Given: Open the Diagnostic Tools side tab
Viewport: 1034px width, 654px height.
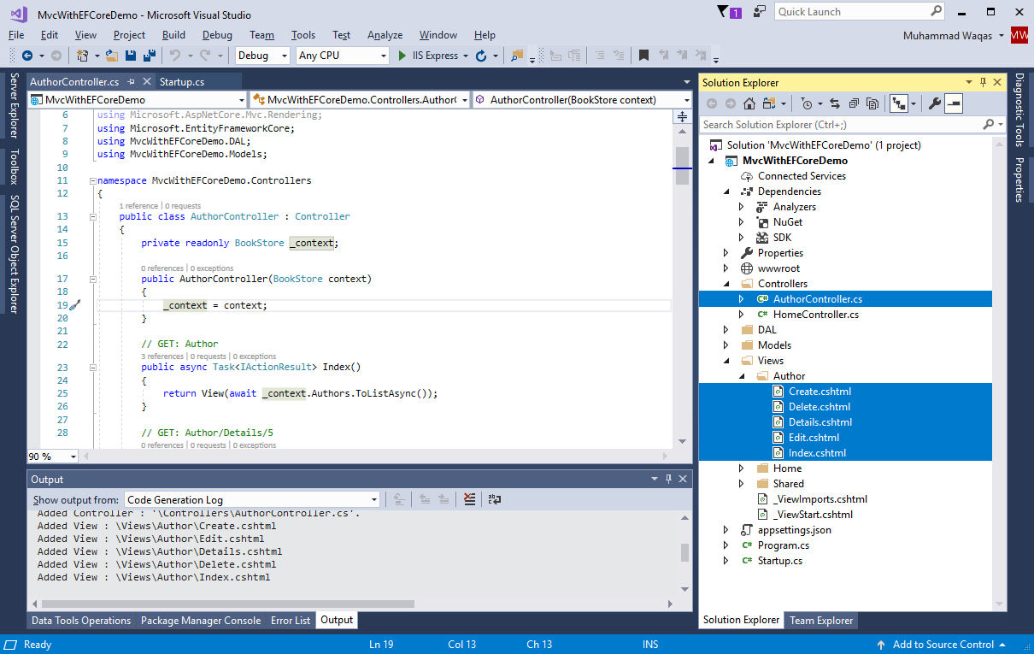Looking at the screenshot, I should 1019,110.
